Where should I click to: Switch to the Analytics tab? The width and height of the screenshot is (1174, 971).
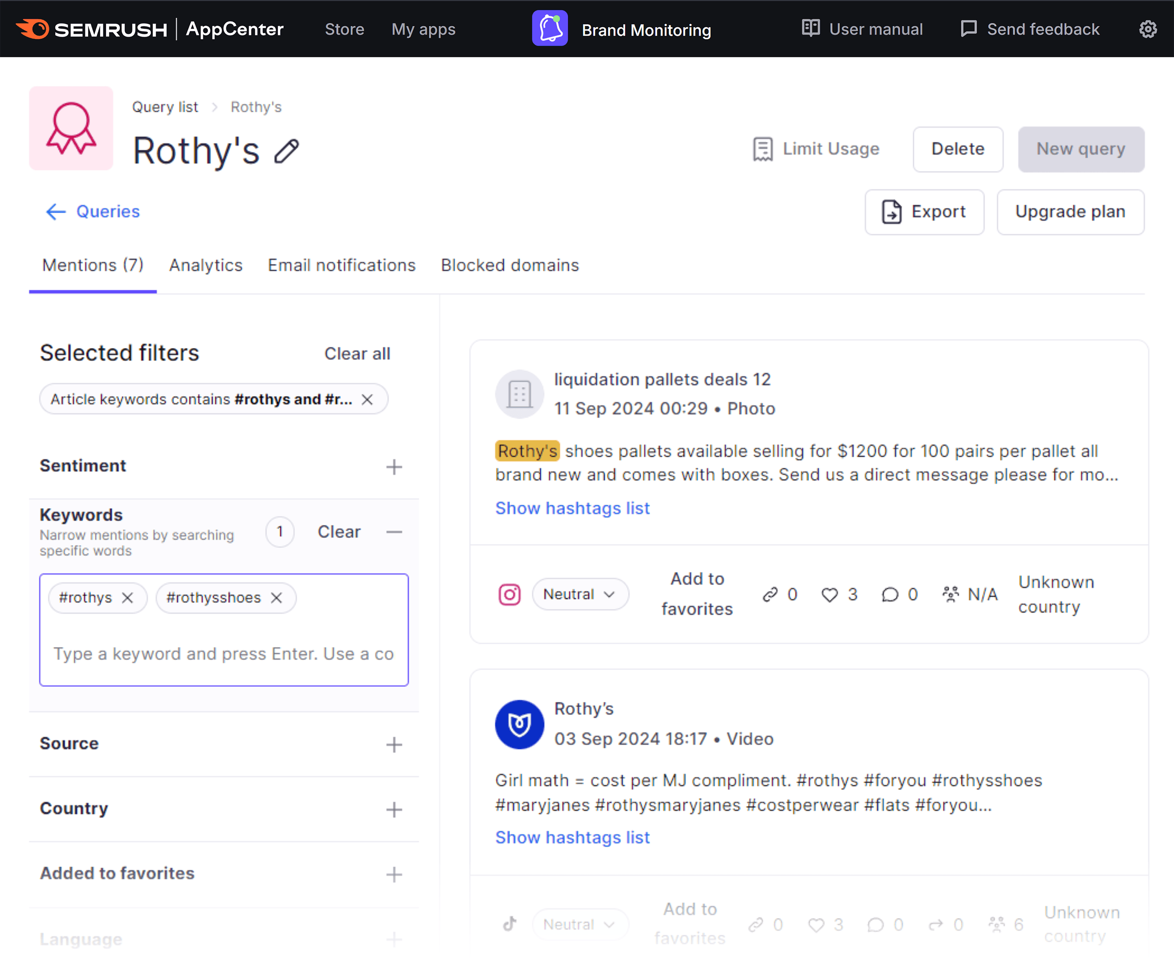click(206, 265)
